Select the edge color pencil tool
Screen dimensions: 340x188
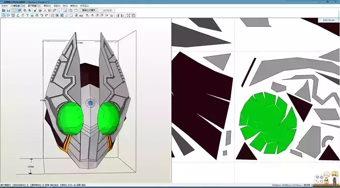coord(23,15)
